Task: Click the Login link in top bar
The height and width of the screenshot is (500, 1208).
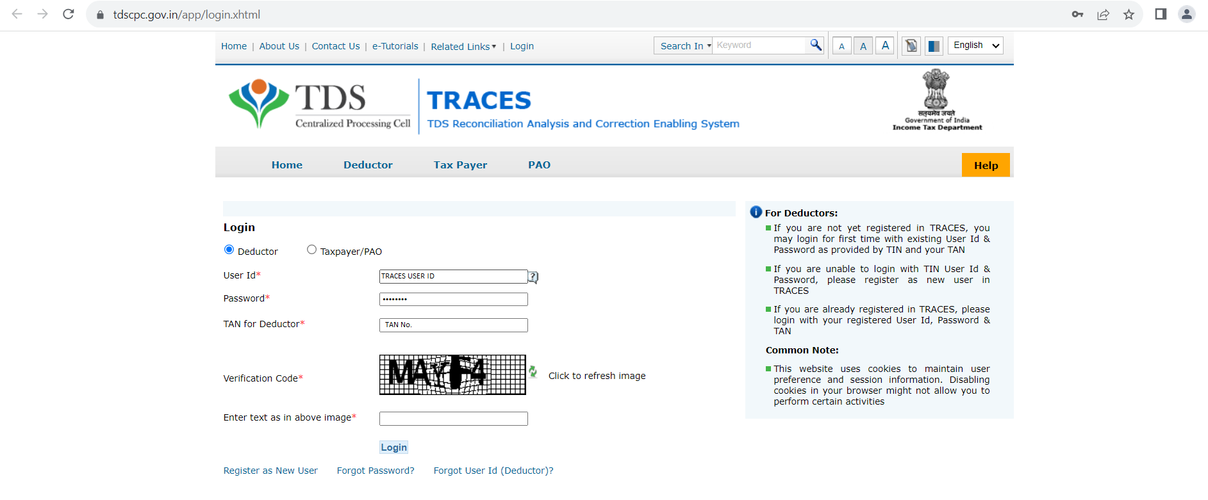Action: click(x=522, y=46)
